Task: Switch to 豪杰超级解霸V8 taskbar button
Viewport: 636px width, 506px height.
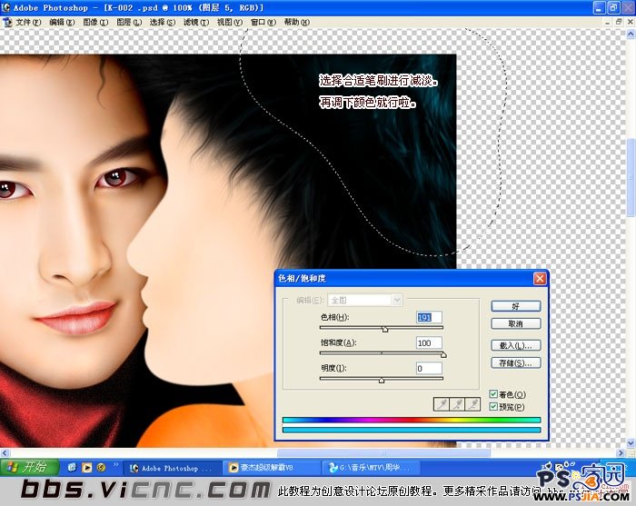Action: 271,468
